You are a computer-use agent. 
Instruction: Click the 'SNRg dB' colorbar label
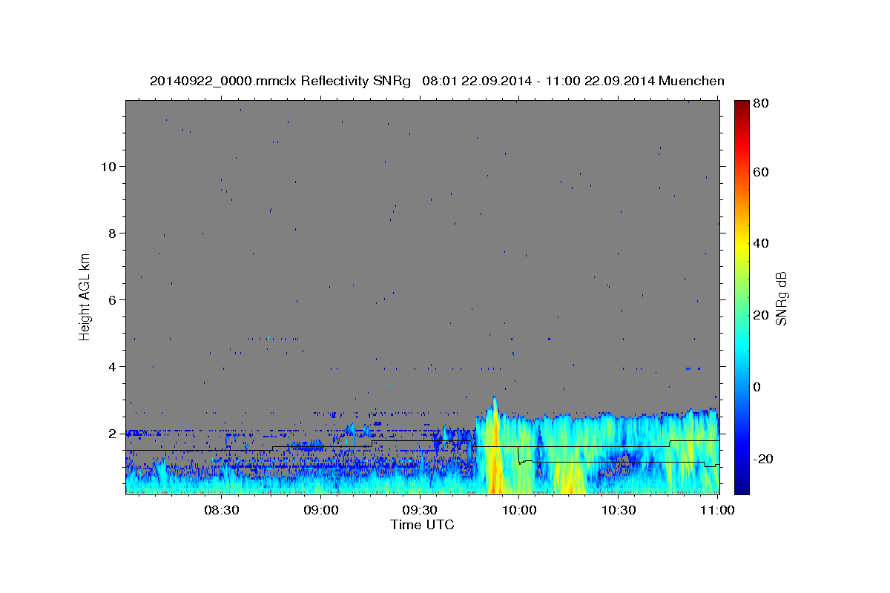(781, 298)
